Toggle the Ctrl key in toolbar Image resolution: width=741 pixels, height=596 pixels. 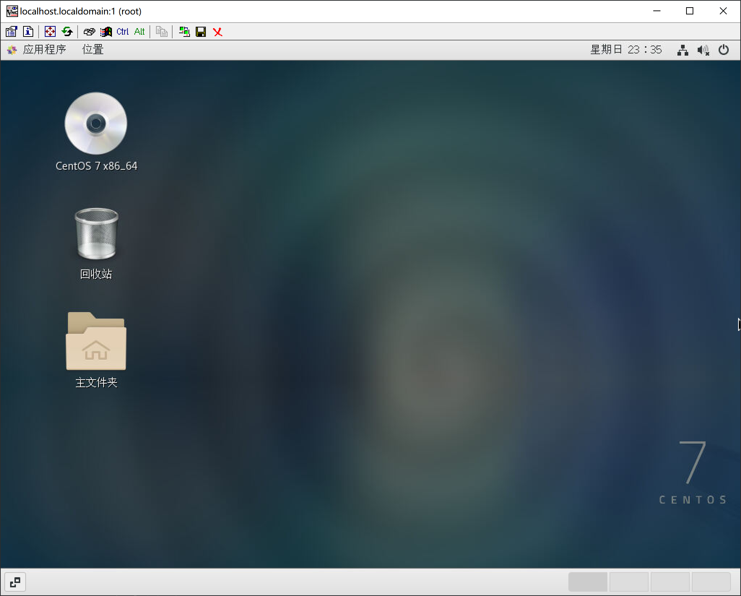pyautogui.click(x=123, y=32)
